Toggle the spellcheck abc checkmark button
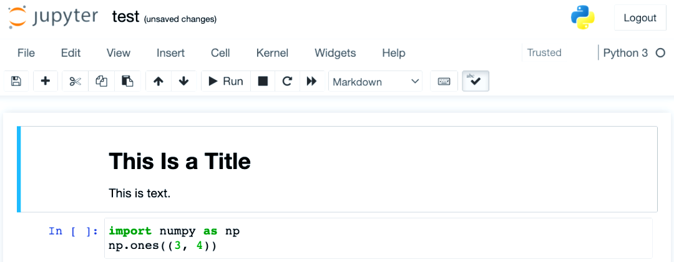Image resolution: width=674 pixels, height=262 pixels. (x=476, y=81)
